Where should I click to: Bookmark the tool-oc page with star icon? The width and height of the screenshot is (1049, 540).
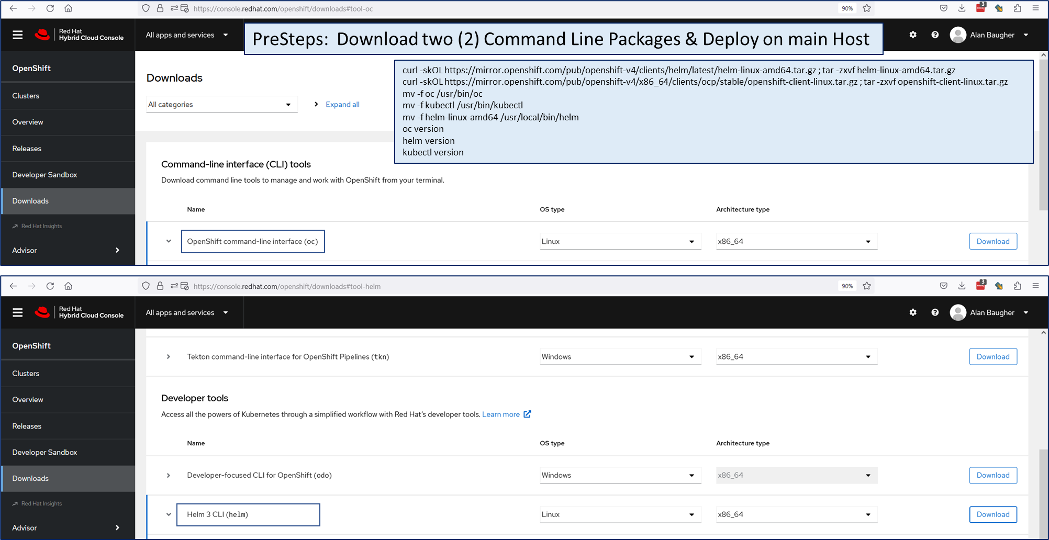tap(867, 8)
